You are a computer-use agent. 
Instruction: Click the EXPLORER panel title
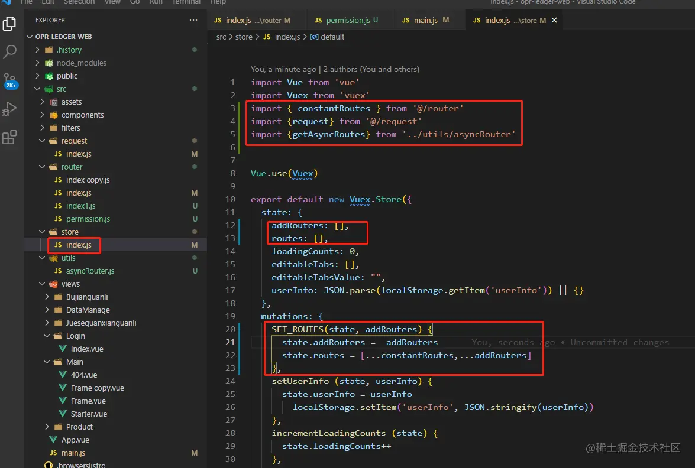coord(50,20)
